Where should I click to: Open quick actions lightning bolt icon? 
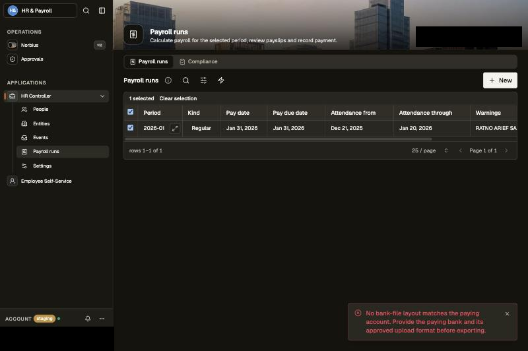(x=221, y=80)
